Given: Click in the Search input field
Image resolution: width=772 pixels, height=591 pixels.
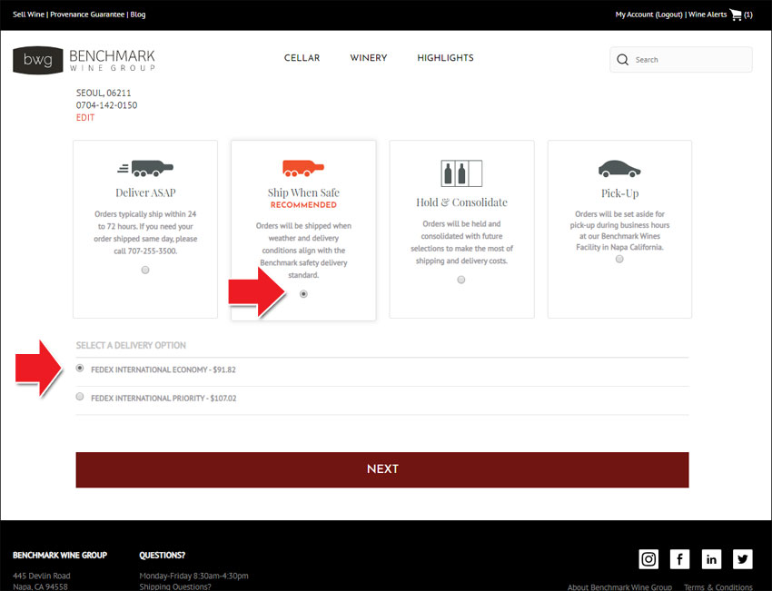Looking at the screenshot, I should tap(681, 60).
